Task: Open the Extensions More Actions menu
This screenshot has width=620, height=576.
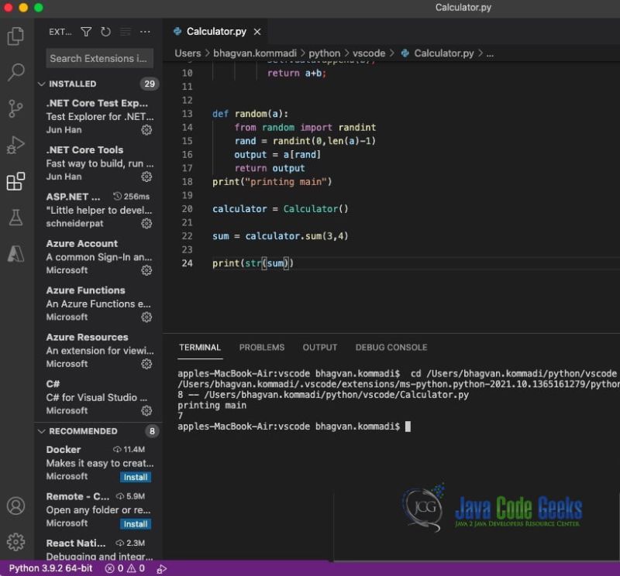Action: pos(144,31)
